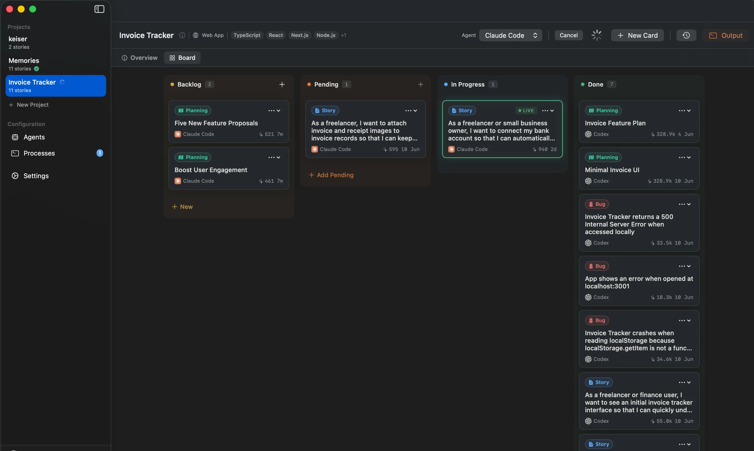The image size is (754, 451).
Task: Click Bug tag on localhost:3001 card
Action: click(x=597, y=266)
